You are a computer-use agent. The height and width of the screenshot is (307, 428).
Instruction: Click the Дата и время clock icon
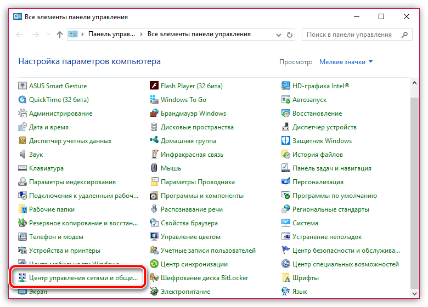[x=22, y=127]
